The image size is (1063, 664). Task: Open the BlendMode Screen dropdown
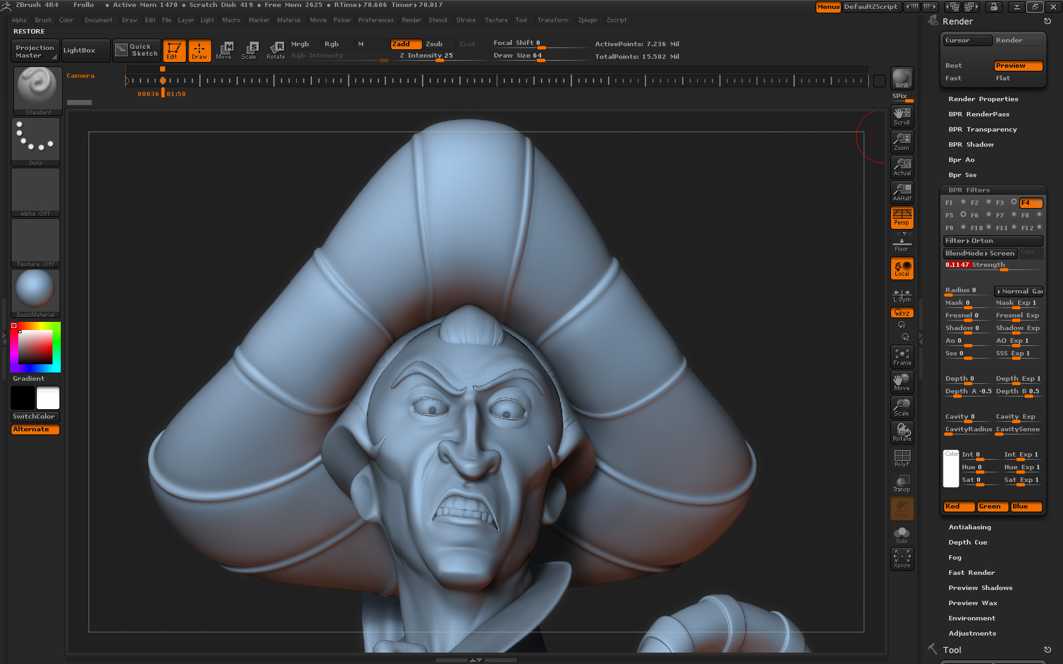pos(980,254)
